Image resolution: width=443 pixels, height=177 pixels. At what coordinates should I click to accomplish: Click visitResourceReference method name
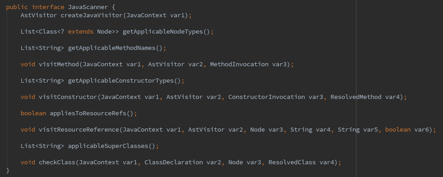(79, 129)
